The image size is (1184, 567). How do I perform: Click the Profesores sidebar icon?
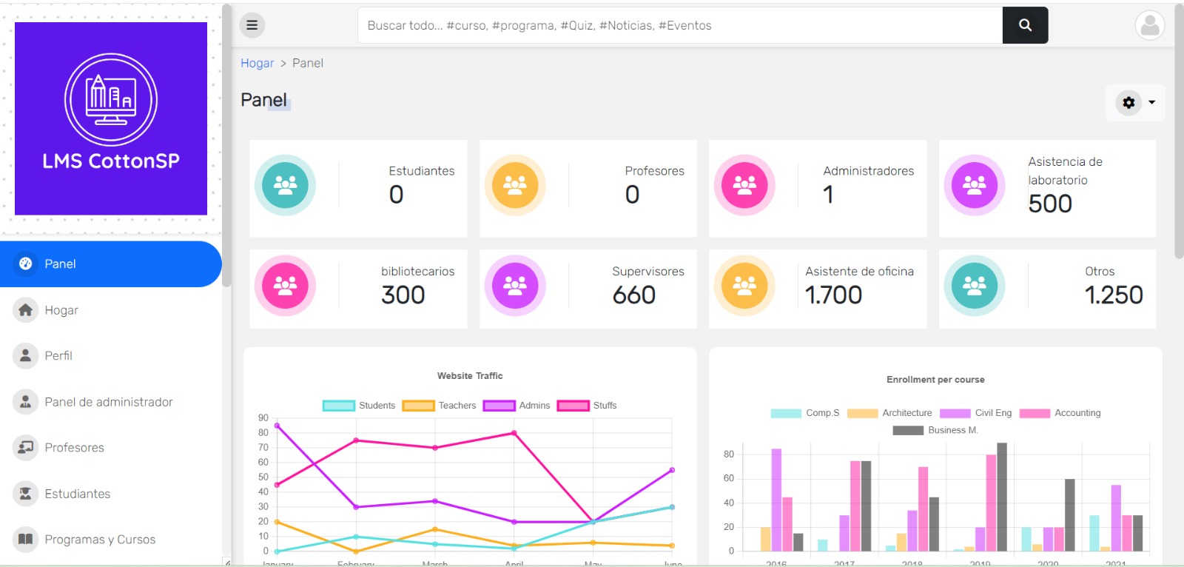[x=25, y=447]
